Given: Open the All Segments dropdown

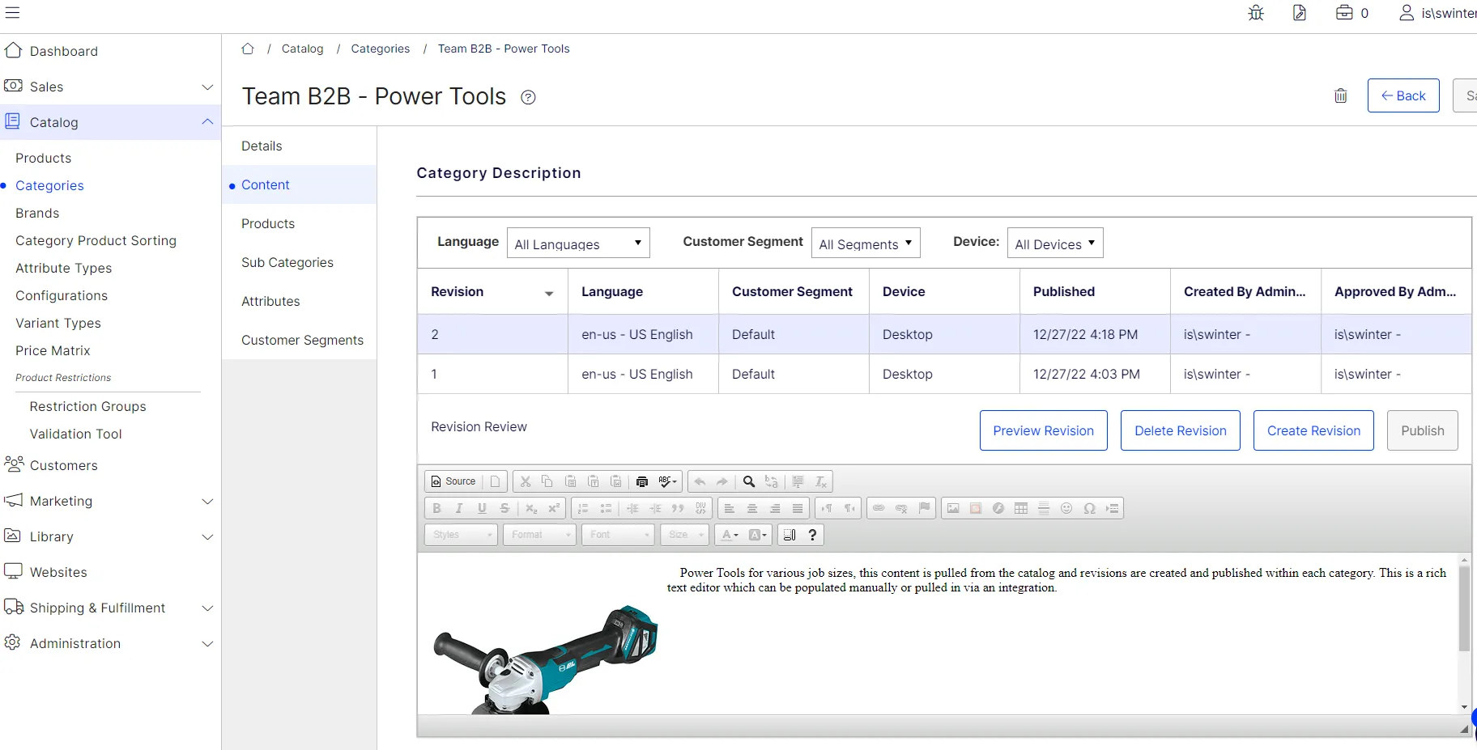Looking at the screenshot, I should click(x=866, y=243).
